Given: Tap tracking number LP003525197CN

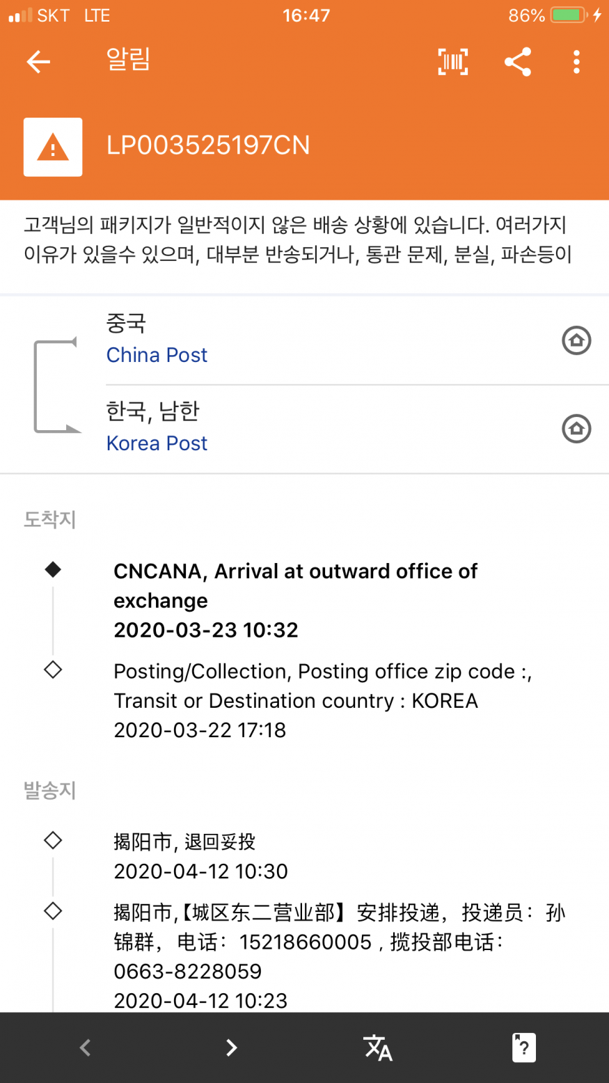Looking at the screenshot, I should pyautogui.click(x=208, y=145).
